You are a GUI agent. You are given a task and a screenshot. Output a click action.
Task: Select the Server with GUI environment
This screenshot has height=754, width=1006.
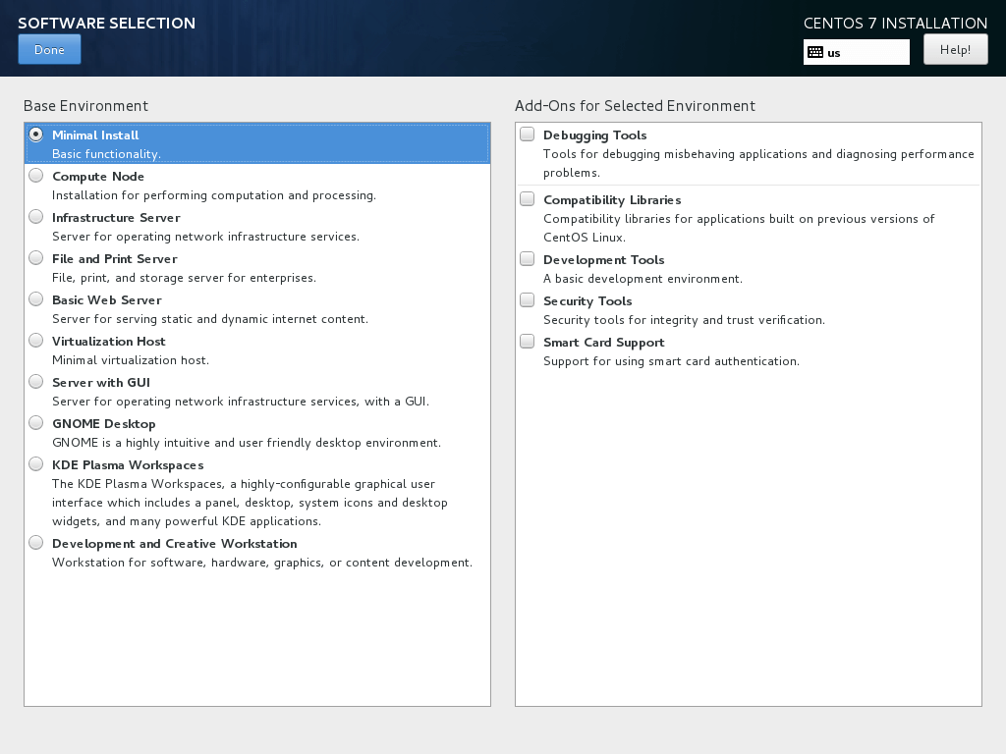click(35, 381)
